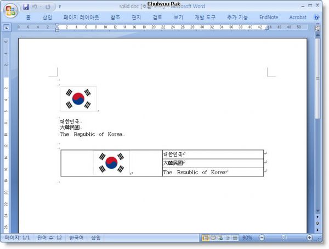Click 대한민국 text line outside table
The image size is (329, 249).
pyautogui.click(x=70, y=121)
